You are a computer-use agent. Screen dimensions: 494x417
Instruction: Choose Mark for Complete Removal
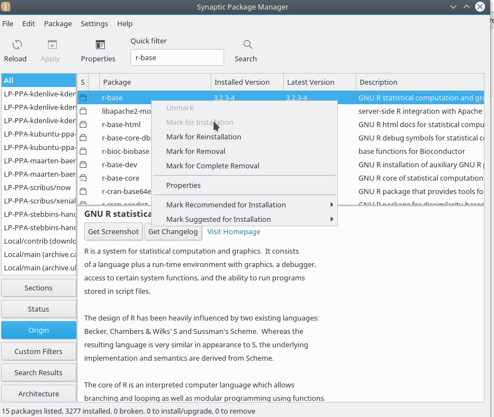click(x=244, y=166)
